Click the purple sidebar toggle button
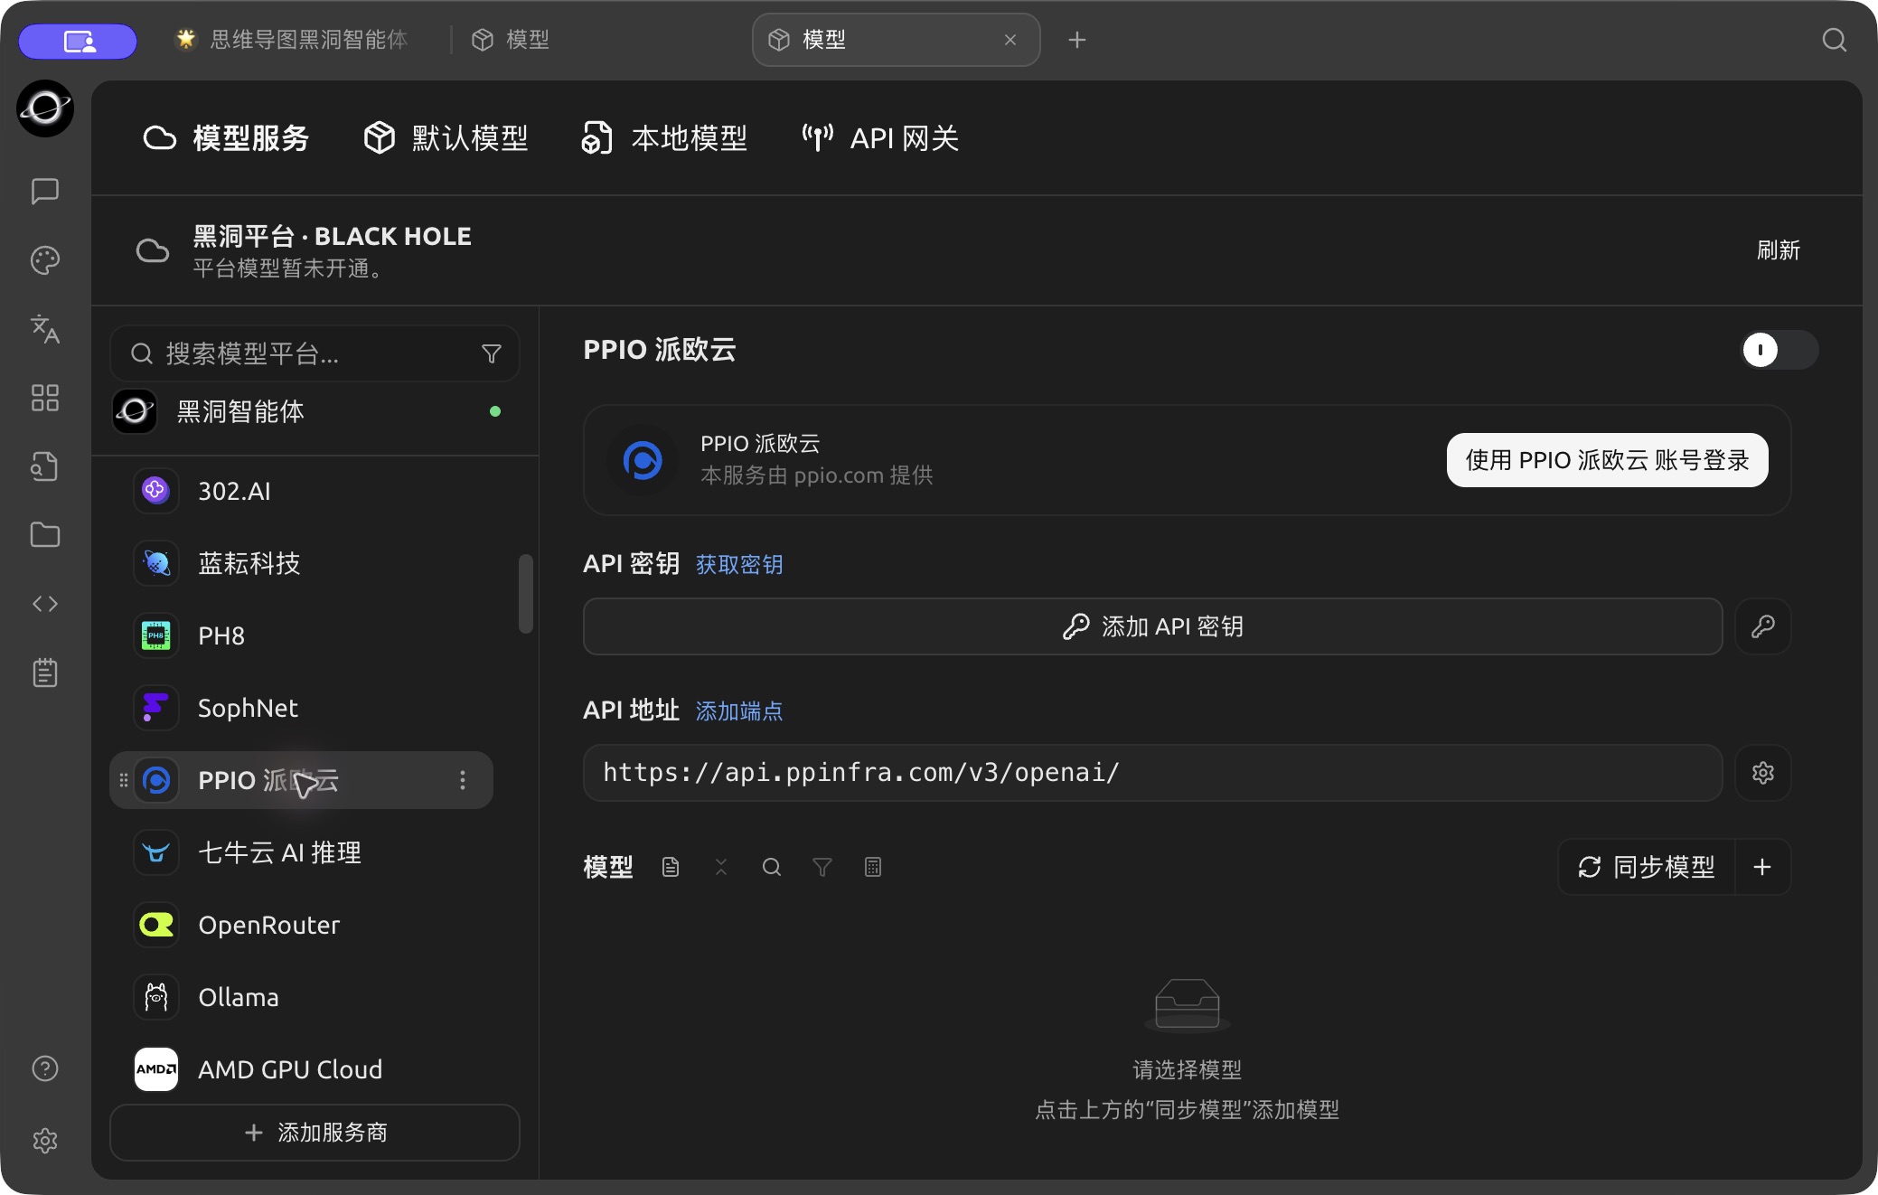 [x=79, y=41]
